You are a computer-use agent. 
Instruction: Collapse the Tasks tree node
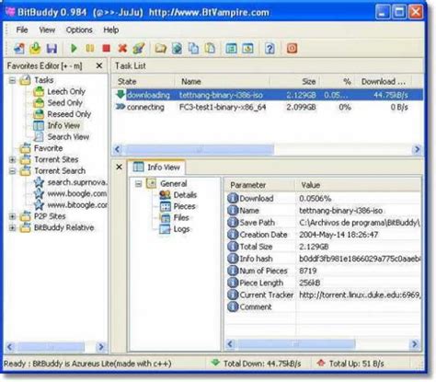tap(12, 81)
